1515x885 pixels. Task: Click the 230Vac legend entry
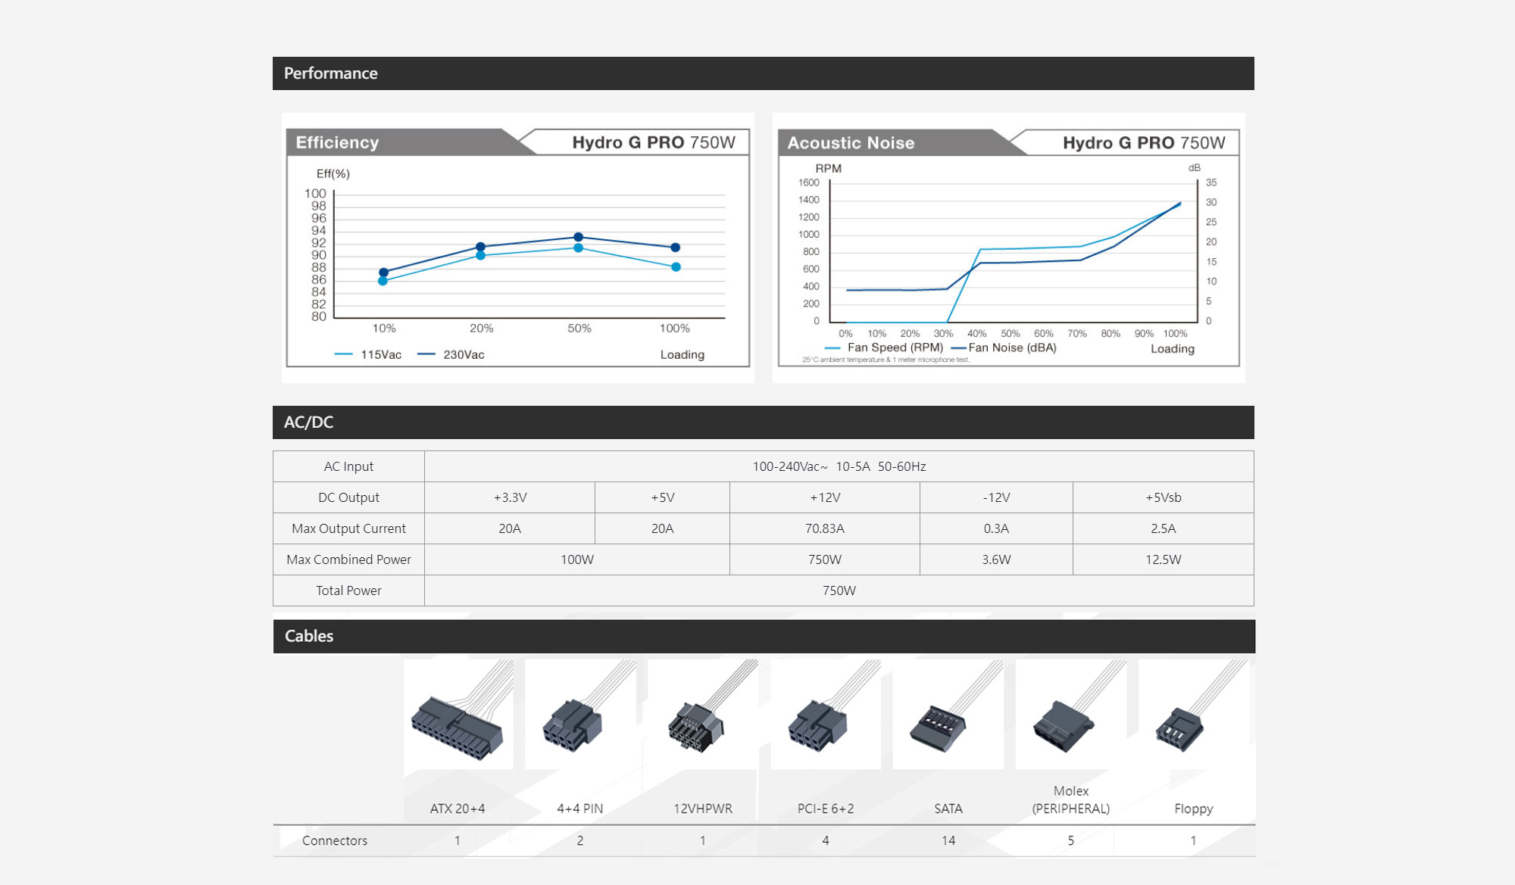451,354
